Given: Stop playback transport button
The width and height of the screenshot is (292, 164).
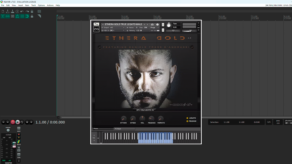Looking at the screenshot, I should [27, 122].
